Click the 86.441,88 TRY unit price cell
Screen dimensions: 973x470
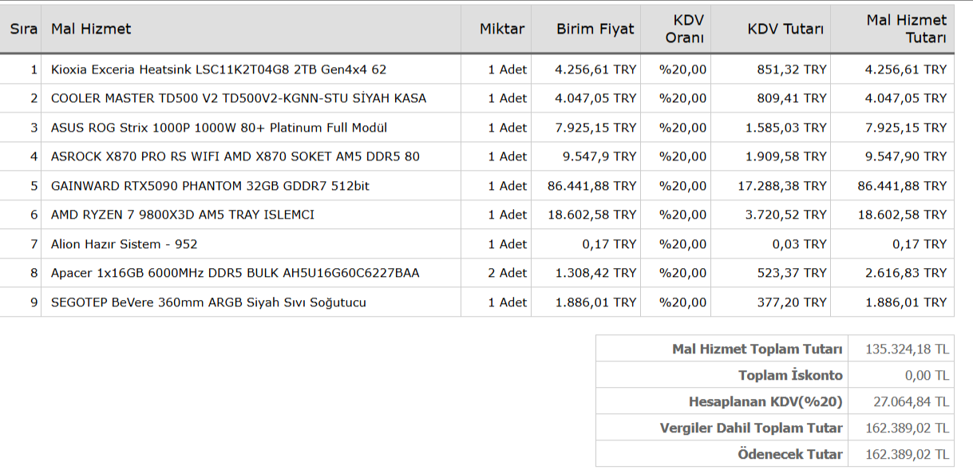(591, 186)
